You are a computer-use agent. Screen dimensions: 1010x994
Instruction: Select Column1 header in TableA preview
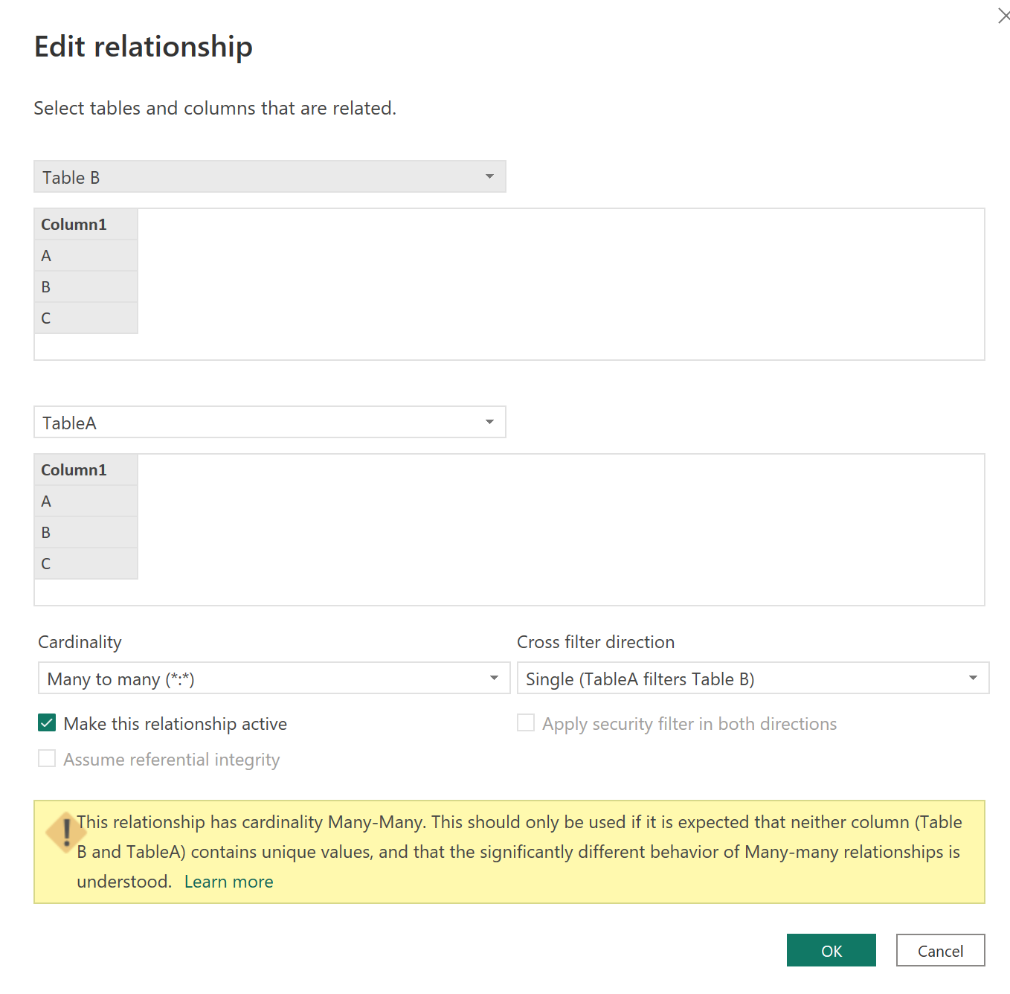(x=86, y=469)
